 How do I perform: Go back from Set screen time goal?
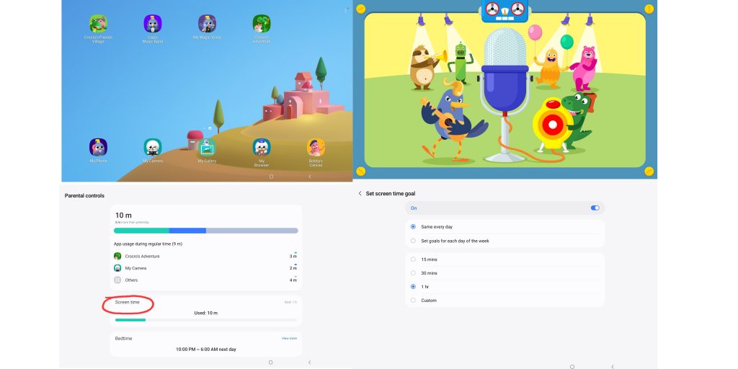360,194
